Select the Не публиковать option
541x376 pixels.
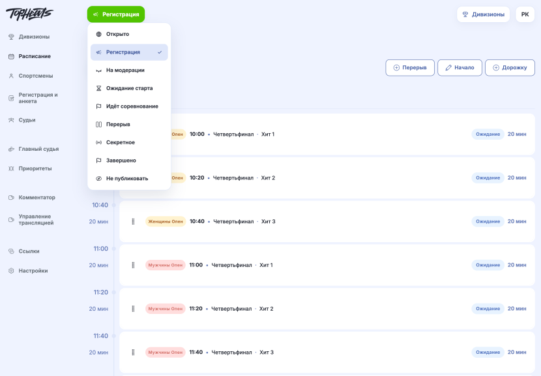129,178
